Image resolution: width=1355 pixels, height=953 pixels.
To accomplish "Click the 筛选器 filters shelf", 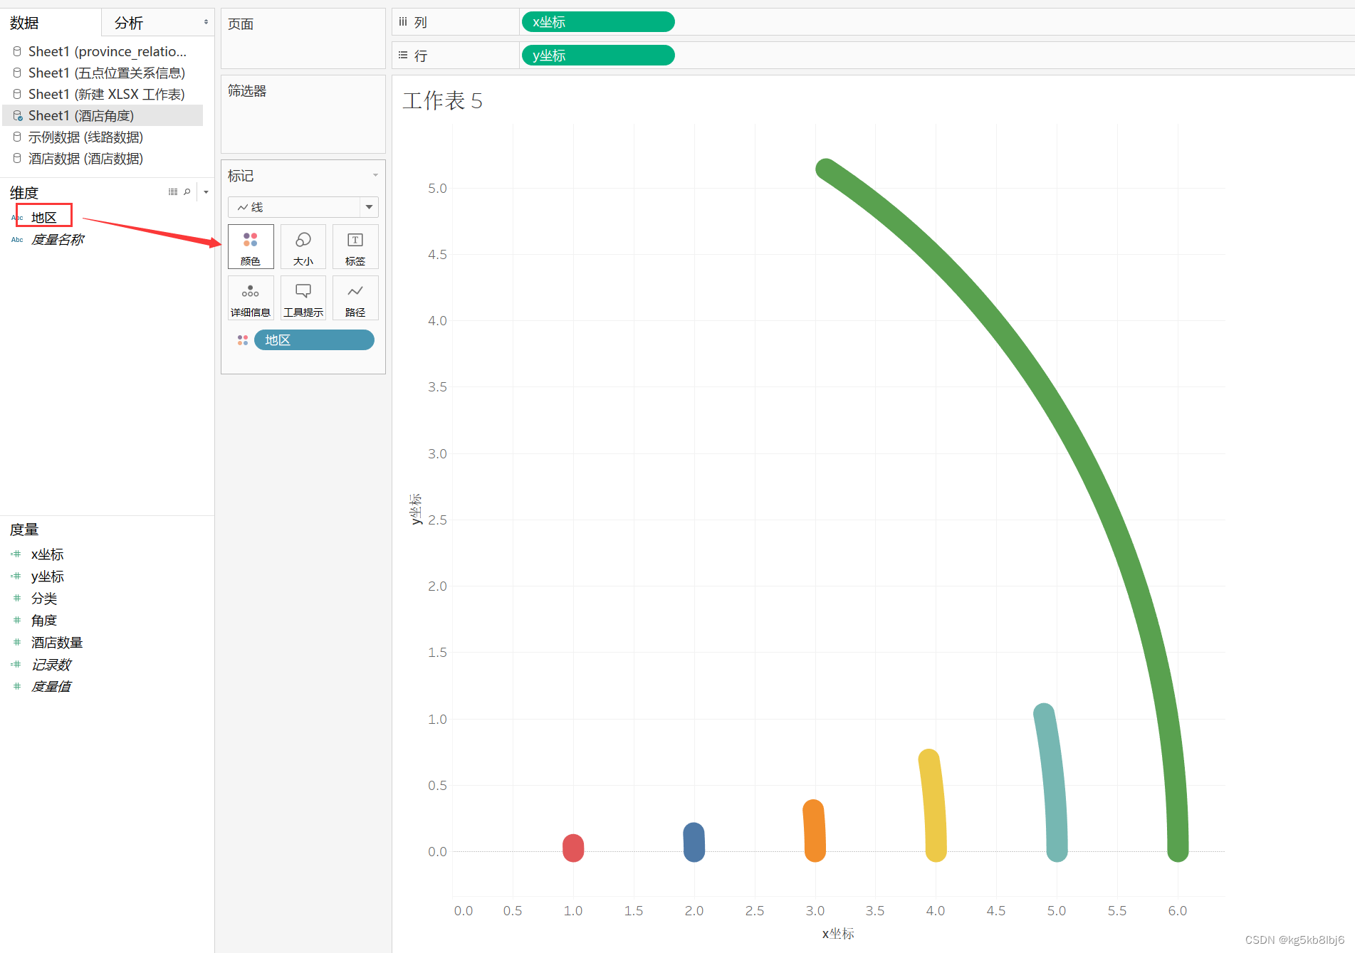I will (303, 114).
